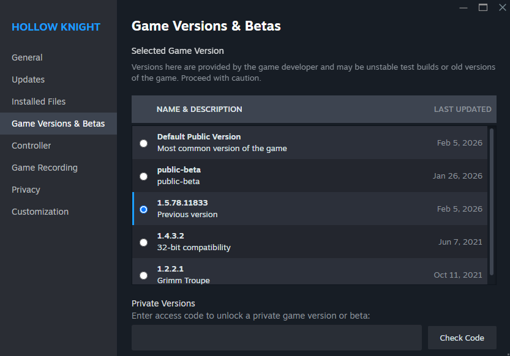510x356 pixels.
Task: Open the General settings tab
Action: (27, 57)
